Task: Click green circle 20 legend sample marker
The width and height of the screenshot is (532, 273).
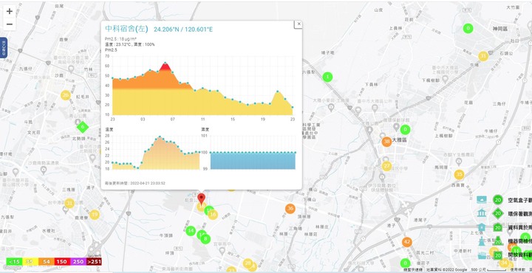Action: point(498,200)
